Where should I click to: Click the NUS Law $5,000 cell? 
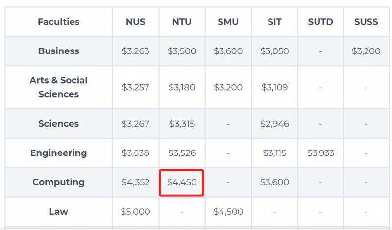[135, 212]
